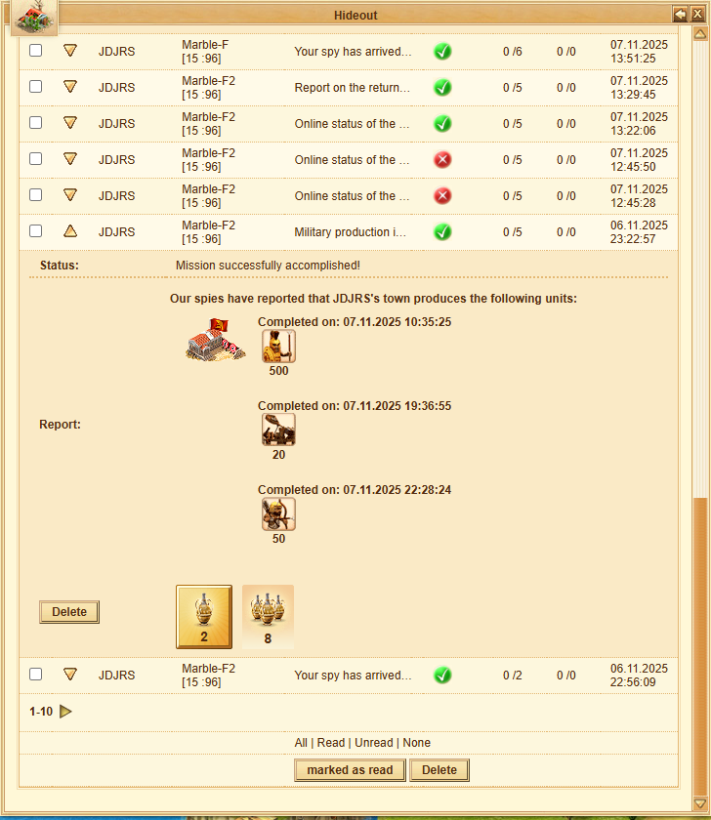The width and height of the screenshot is (711, 820).
Task: Click the barracks building icon in the report
Action: pyautogui.click(x=216, y=341)
